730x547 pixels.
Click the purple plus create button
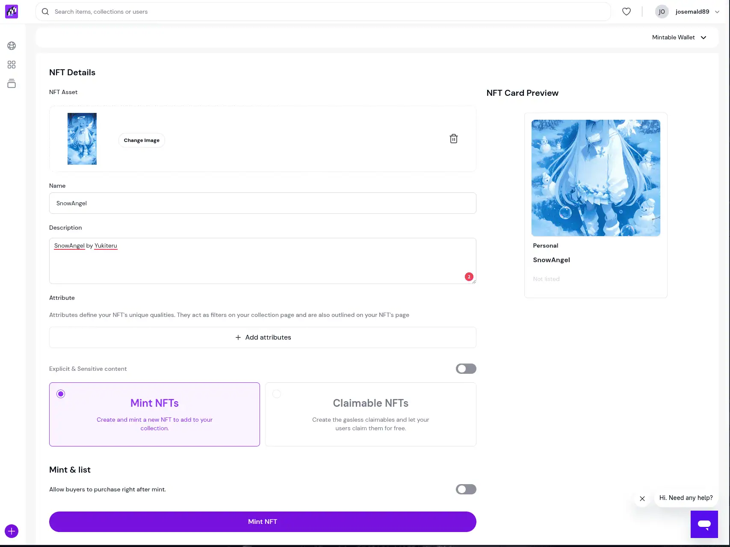(x=12, y=531)
